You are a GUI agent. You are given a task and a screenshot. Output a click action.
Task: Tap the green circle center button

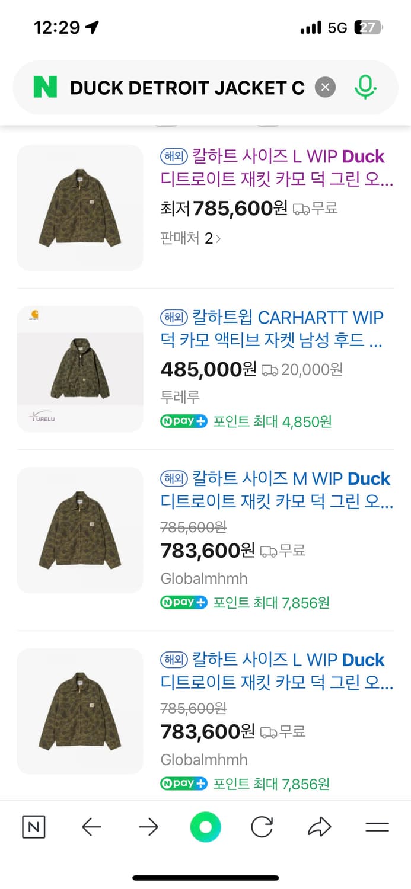click(205, 827)
